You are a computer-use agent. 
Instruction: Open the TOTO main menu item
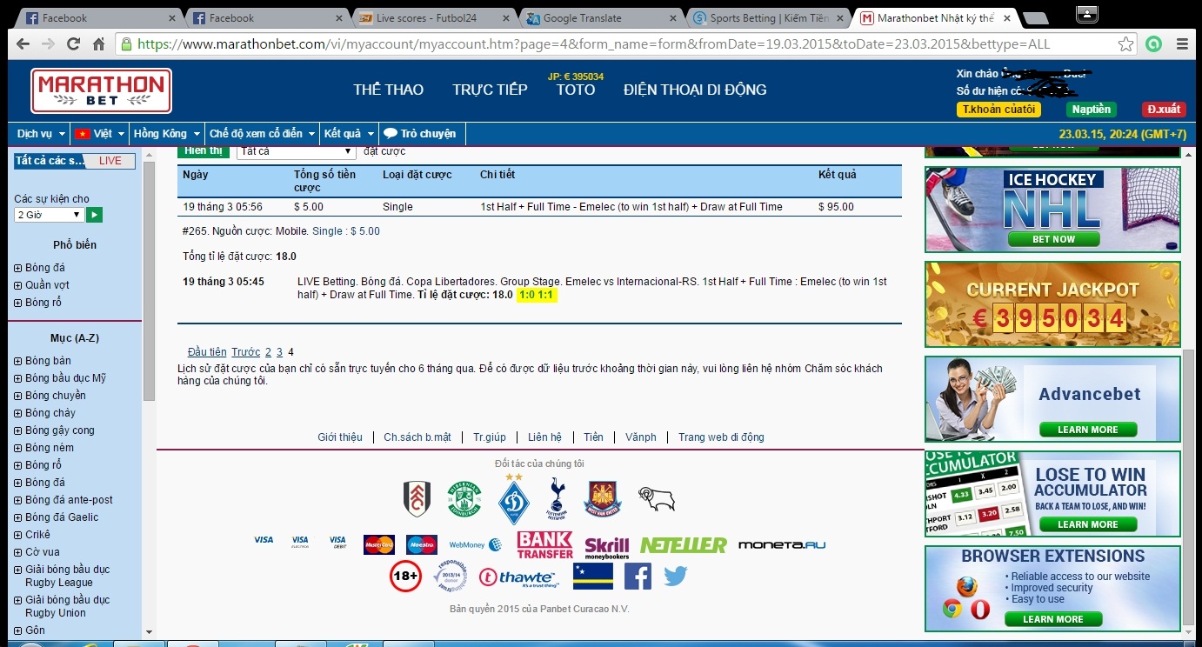pos(576,90)
